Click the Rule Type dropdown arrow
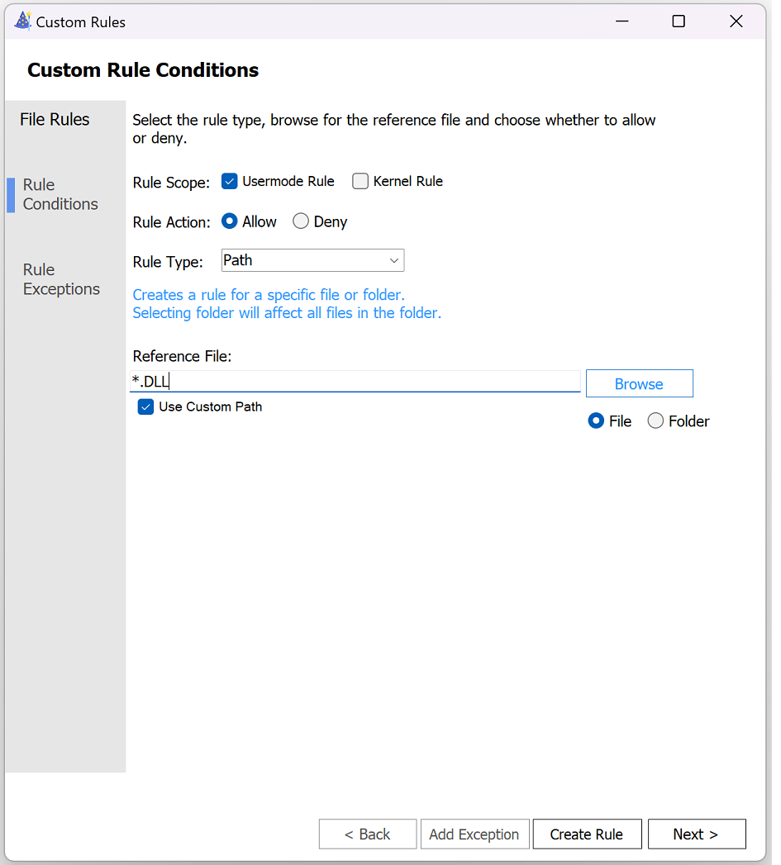 393,261
